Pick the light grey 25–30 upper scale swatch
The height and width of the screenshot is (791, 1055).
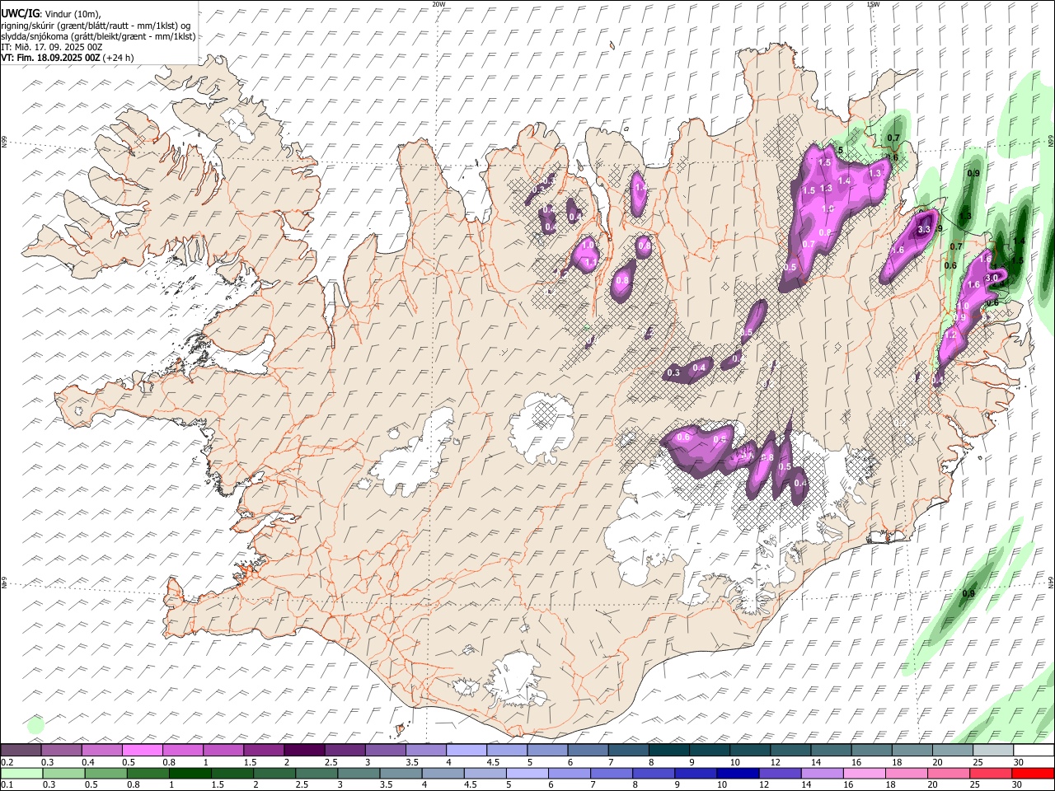[x=992, y=751]
